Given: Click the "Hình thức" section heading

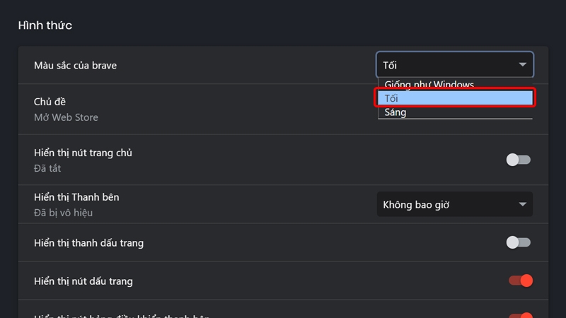Looking at the screenshot, I should pos(45,25).
